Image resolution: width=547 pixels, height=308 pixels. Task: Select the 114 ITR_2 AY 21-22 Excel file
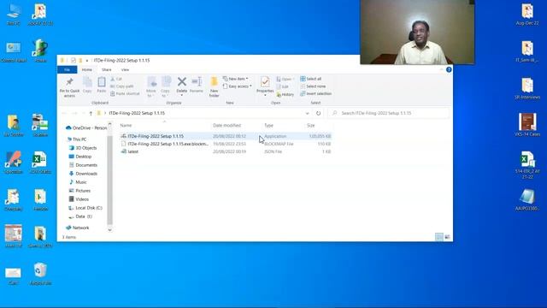click(x=527, y=165)
